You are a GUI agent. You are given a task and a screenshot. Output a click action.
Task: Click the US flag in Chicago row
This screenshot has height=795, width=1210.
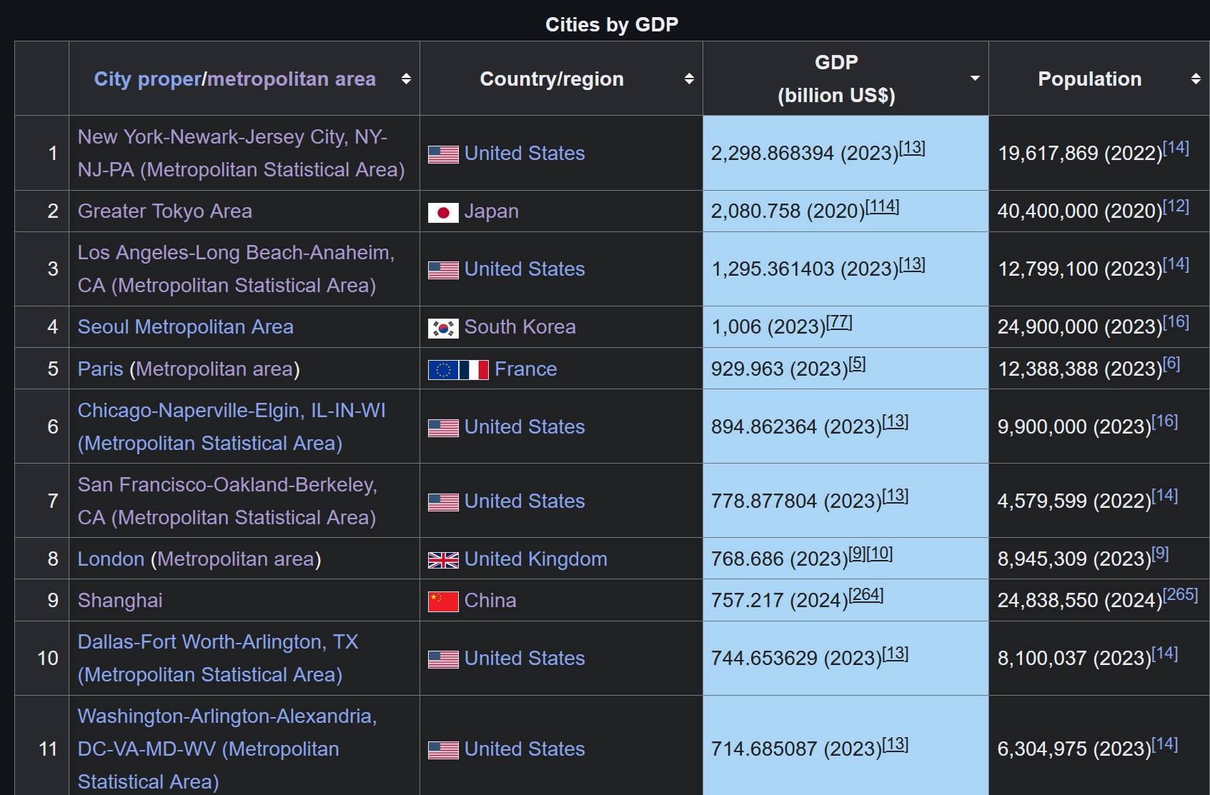coord(443,427)
